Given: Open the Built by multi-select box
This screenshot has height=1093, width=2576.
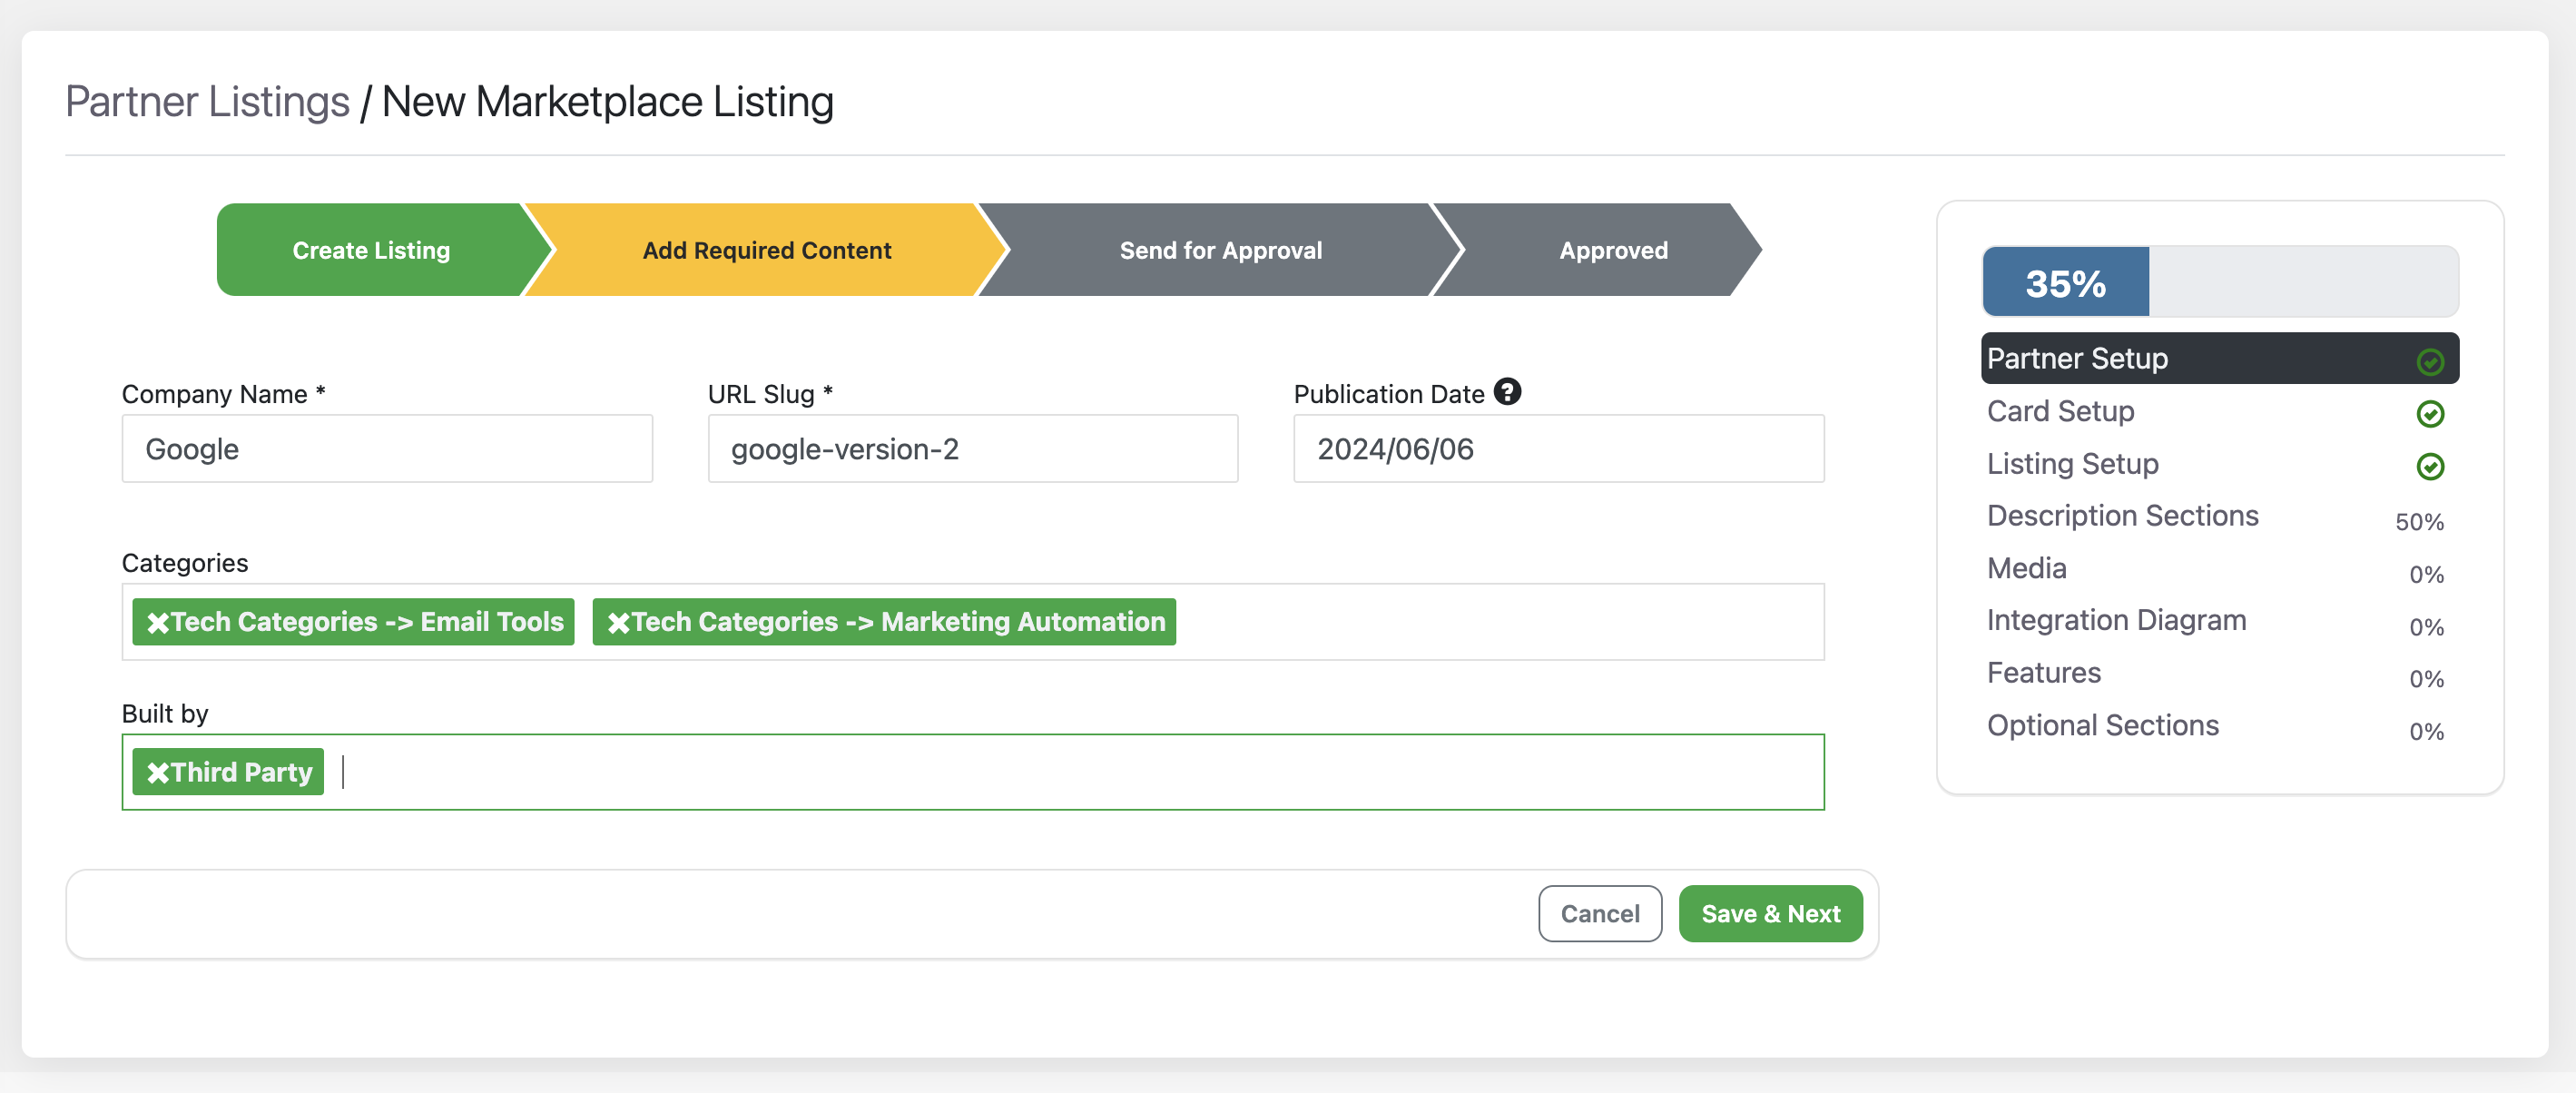Looking at the screenshot, I should (973, 773).
